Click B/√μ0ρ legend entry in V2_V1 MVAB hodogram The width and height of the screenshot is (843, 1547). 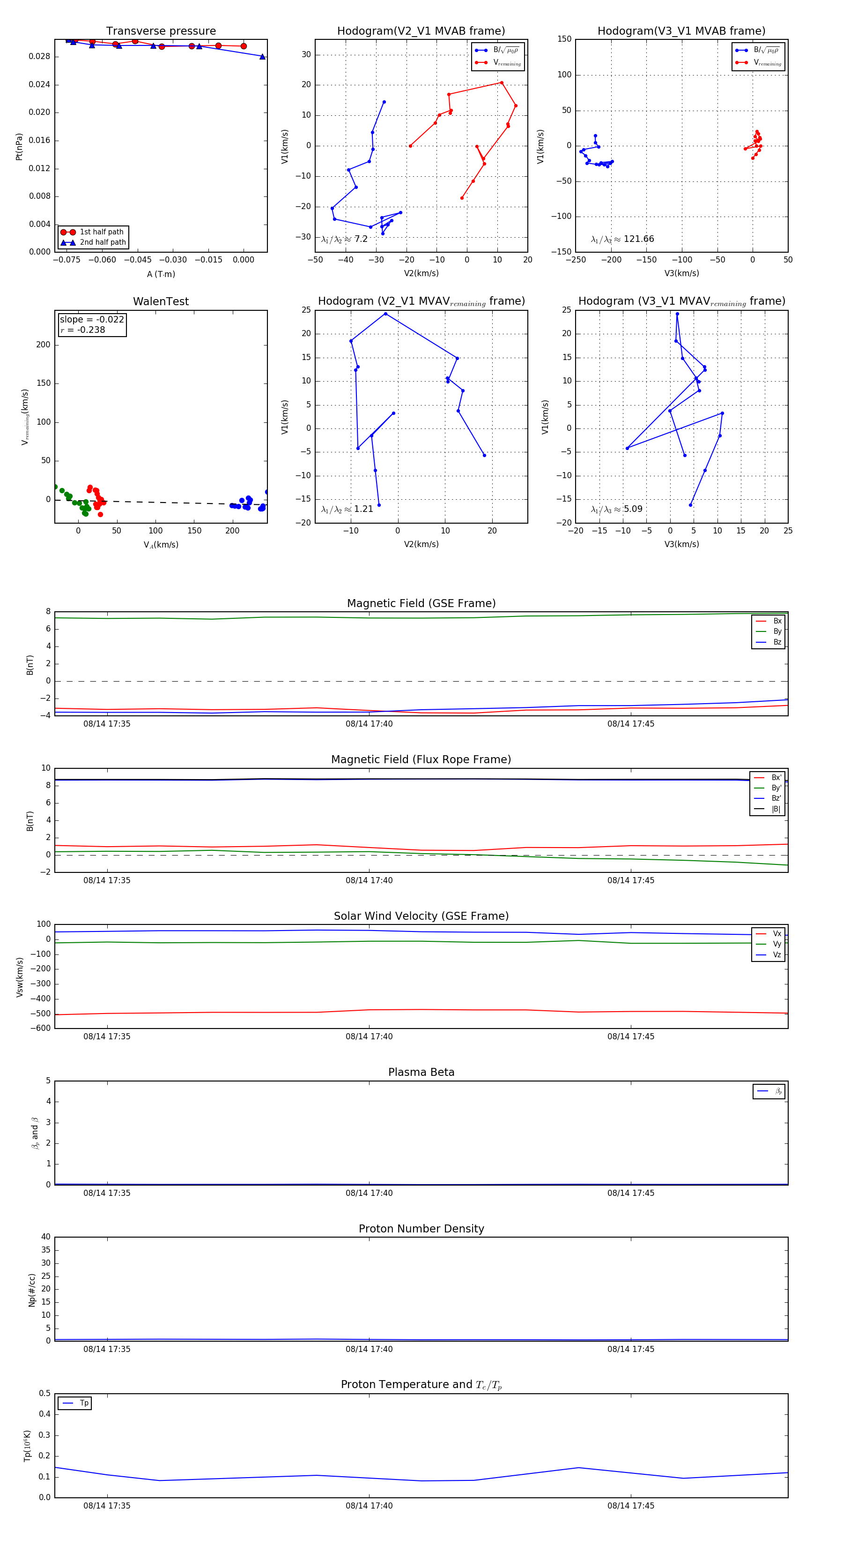[497, 51]
